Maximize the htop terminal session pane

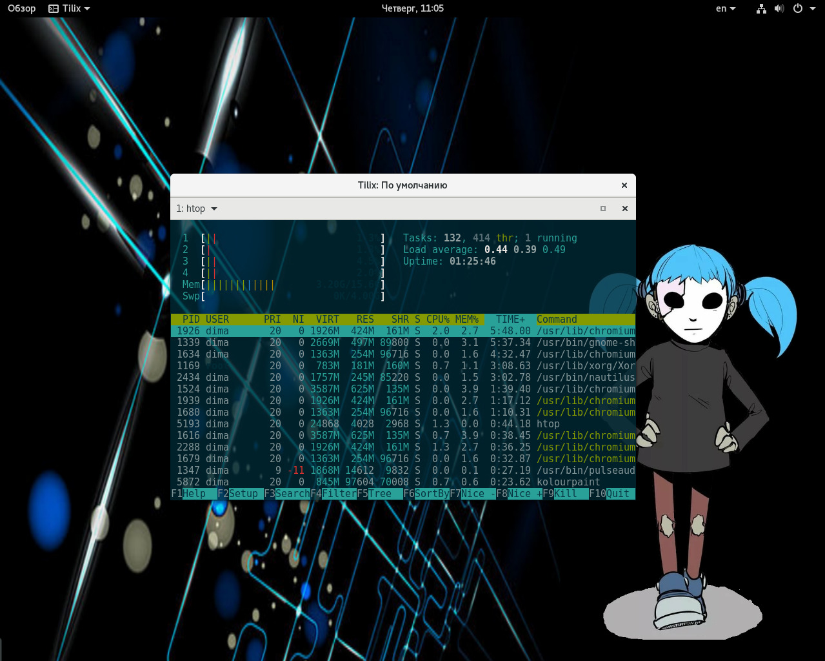pos(603,208)
